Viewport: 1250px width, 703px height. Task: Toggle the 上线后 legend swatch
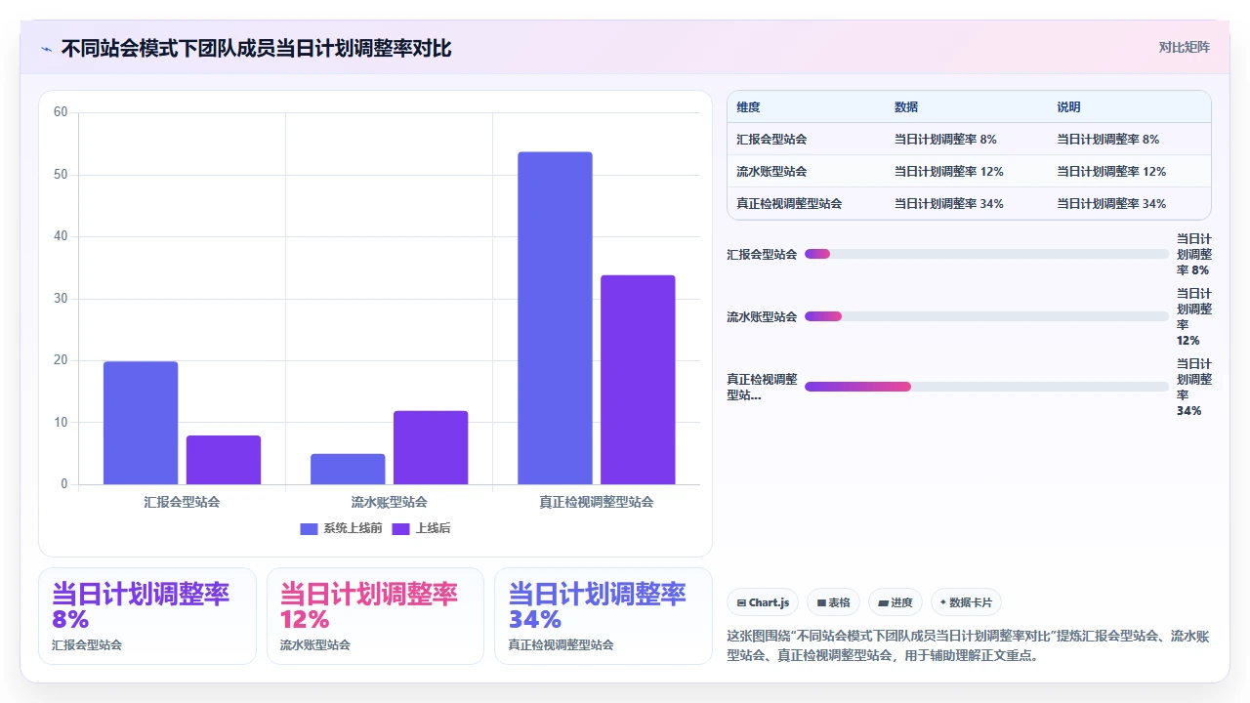click(x=400, y=528)
